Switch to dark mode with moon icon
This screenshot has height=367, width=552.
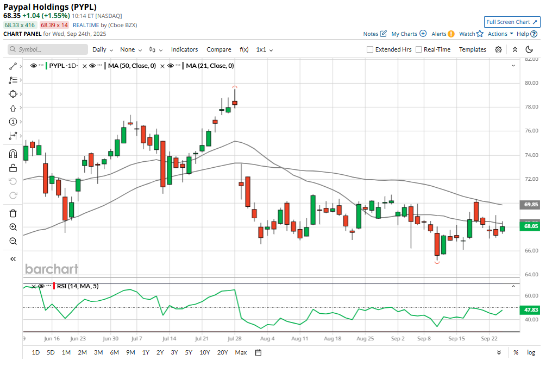pos(529,49)
